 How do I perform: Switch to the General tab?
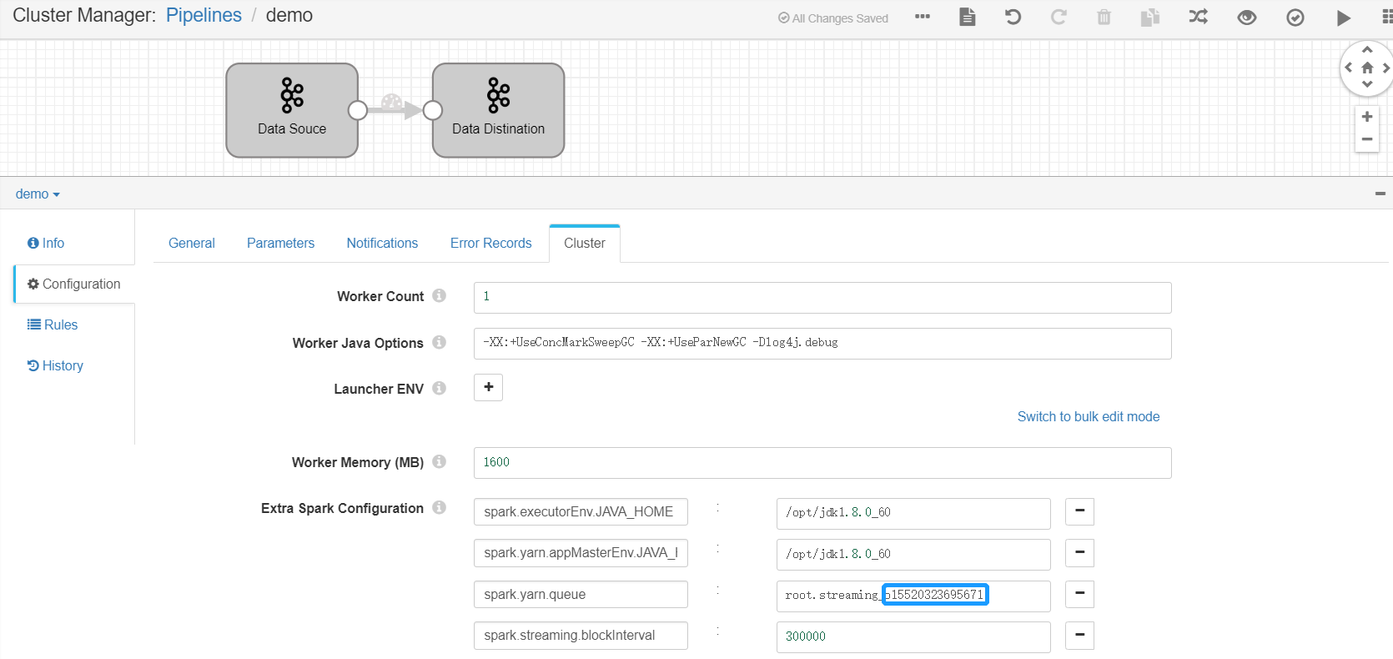192,243
